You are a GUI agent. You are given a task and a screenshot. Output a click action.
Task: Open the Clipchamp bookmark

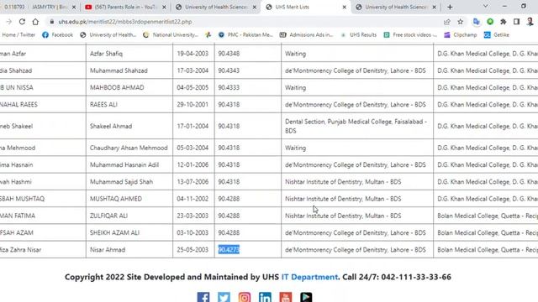point(461,34)
